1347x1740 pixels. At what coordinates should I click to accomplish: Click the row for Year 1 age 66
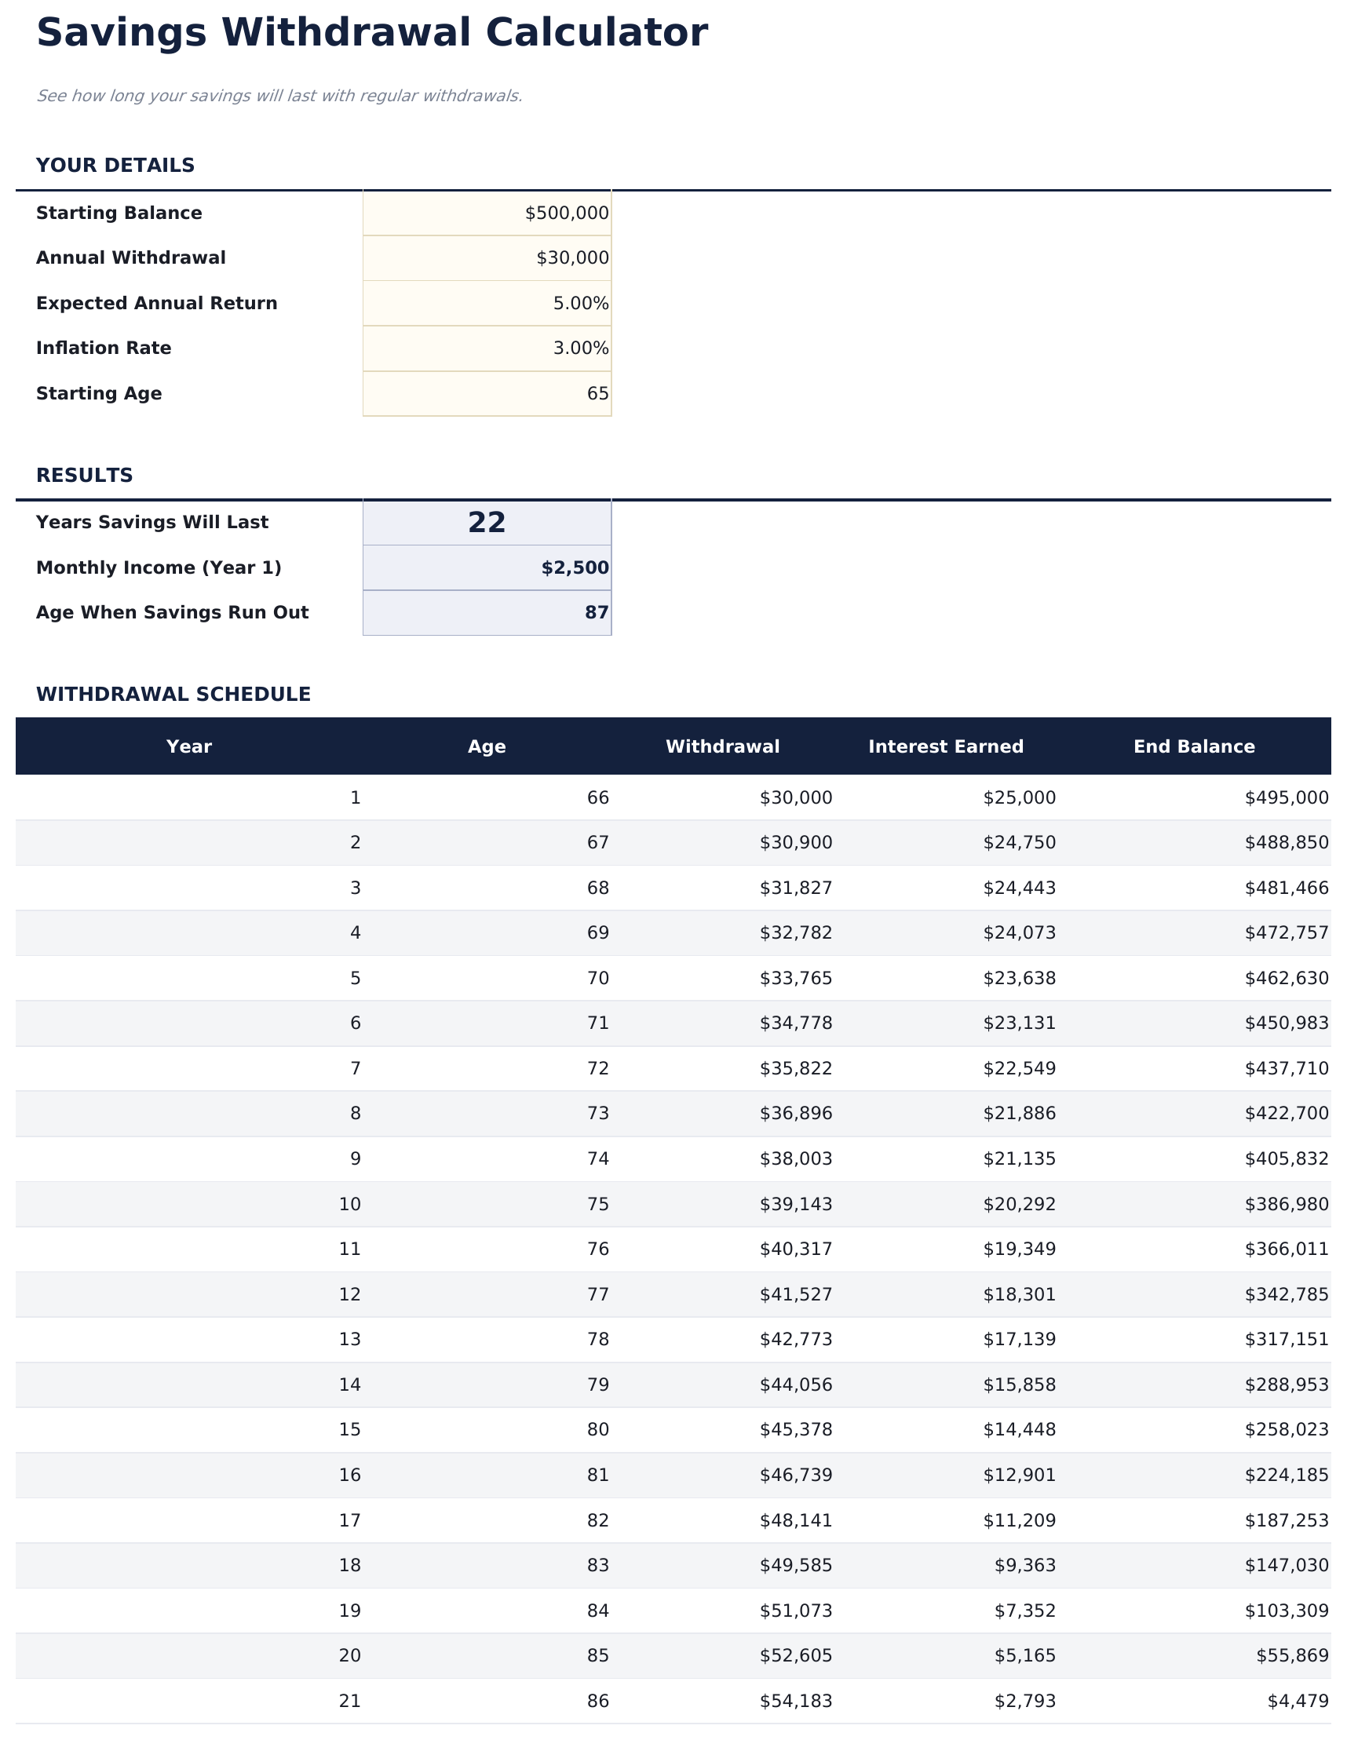coord(673,797)
